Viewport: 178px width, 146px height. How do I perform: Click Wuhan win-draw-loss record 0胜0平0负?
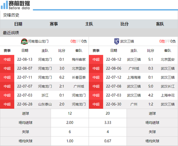tap(167, 41)
